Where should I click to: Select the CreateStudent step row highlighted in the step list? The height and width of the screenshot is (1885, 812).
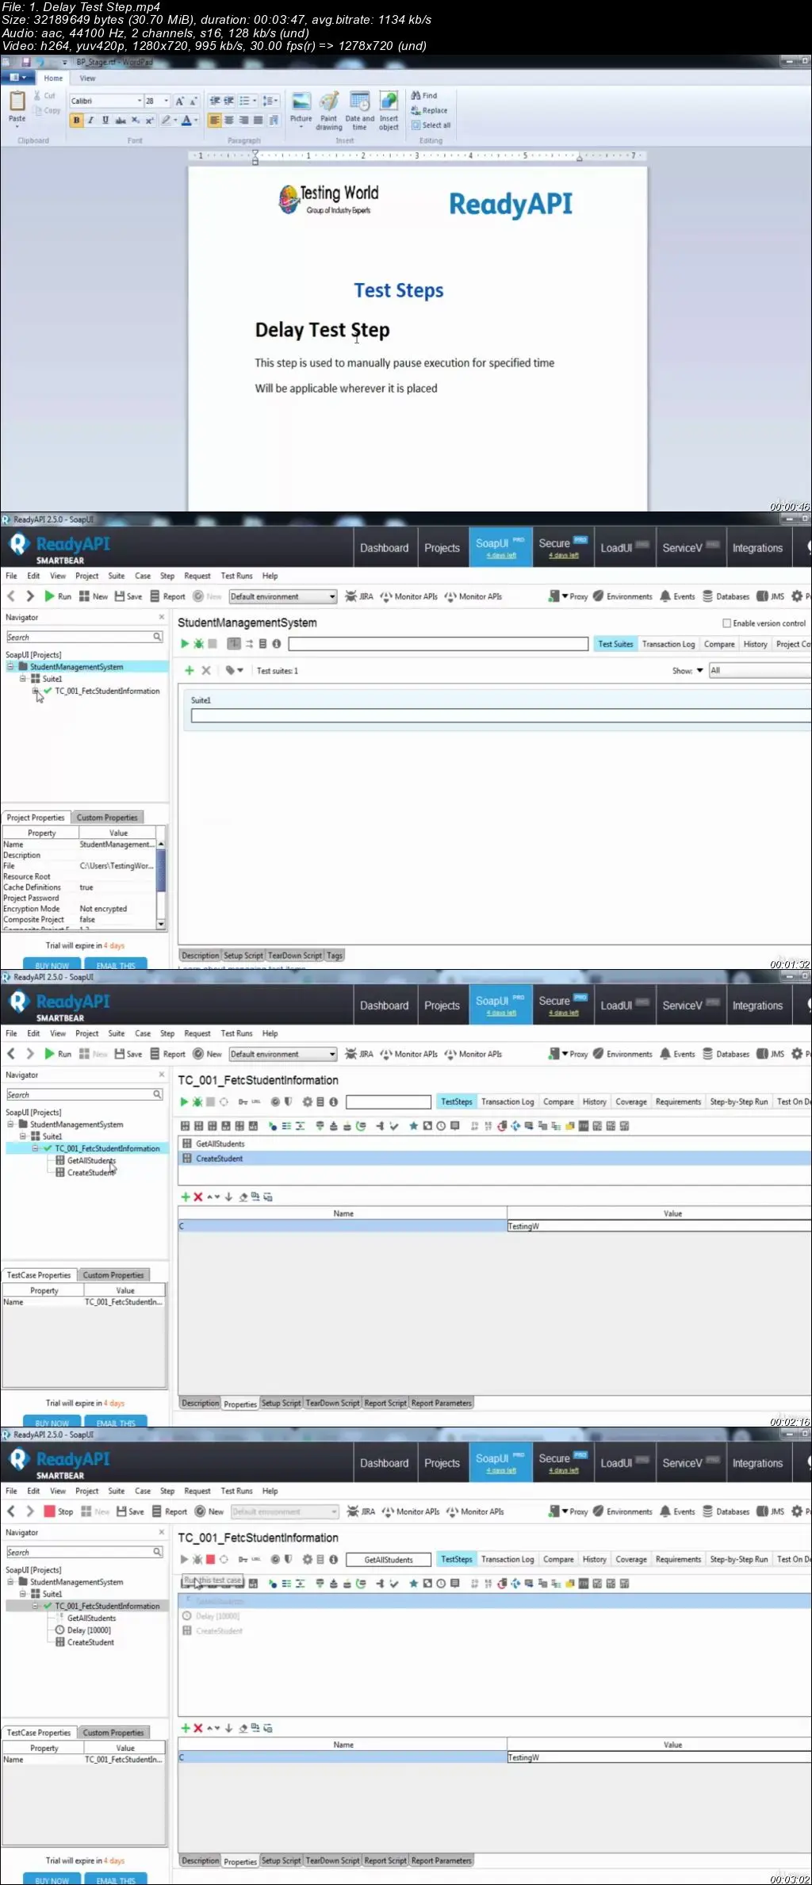pyautogui.click(x=493, y=1159)
